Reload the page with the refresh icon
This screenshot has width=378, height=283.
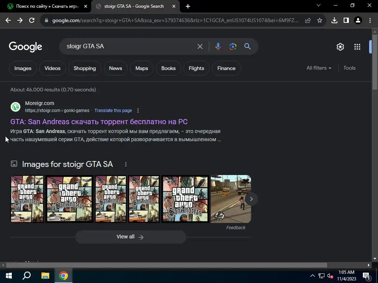(32, 21)
